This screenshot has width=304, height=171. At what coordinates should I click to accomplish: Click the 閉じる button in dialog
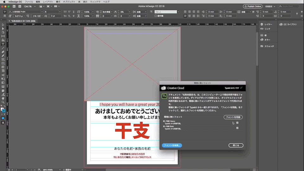[x=236, y=145]
